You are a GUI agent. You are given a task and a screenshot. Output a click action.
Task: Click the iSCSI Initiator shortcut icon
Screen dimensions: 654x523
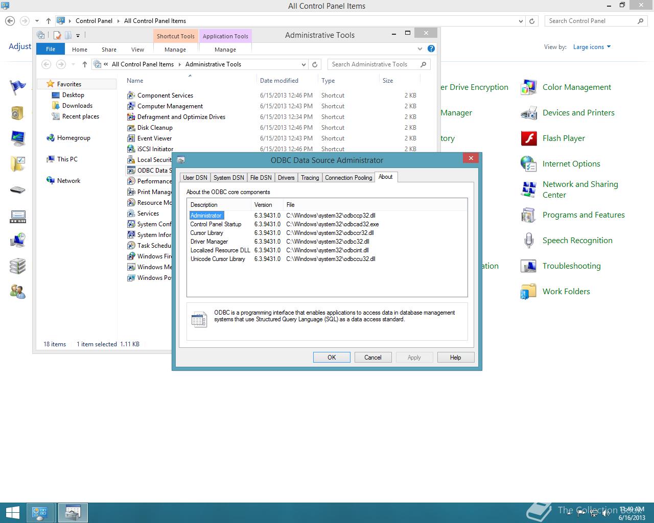(x=131, y=149)
